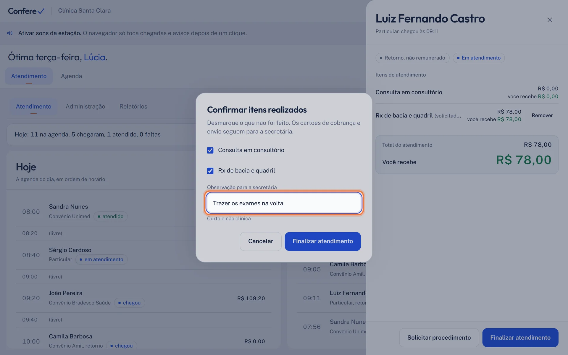Uncheck Consulta em consultório checkbox
Screen dimensions: 568x355
coord(210,150)
